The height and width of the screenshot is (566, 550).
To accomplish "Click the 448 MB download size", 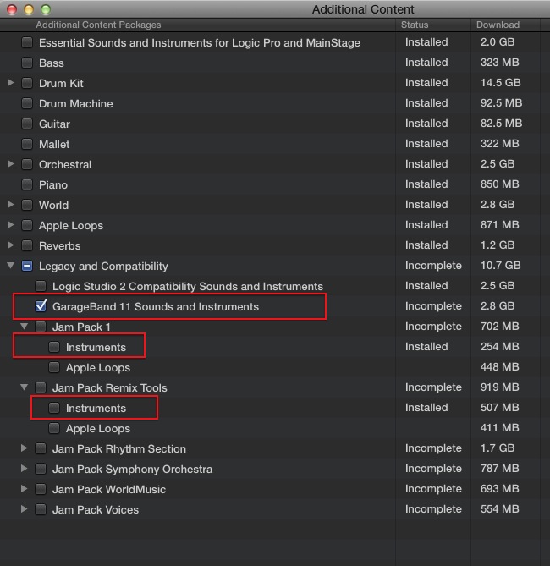I will tap(500, 366).
